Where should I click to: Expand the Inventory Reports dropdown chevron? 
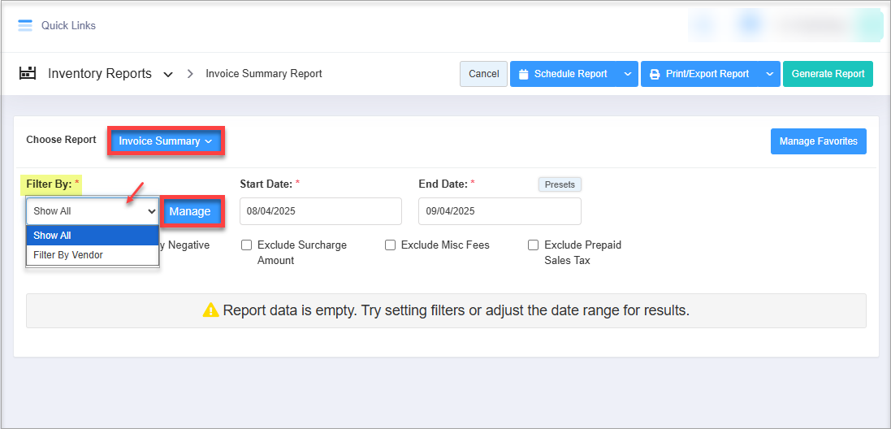pos(168,75)
